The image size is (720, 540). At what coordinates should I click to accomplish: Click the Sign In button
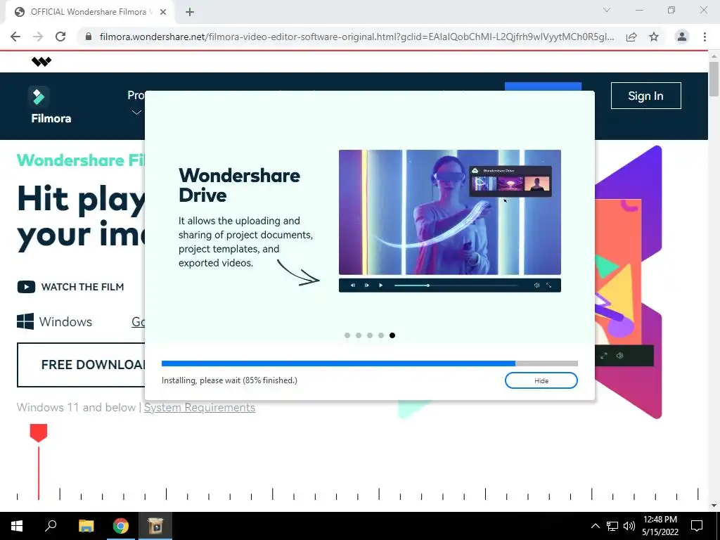pyautogui.click(x=645, y=96)
